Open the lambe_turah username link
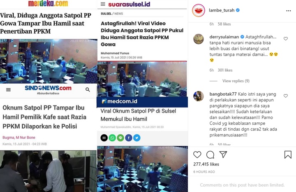The image size is (296, 192). point(222,10)
